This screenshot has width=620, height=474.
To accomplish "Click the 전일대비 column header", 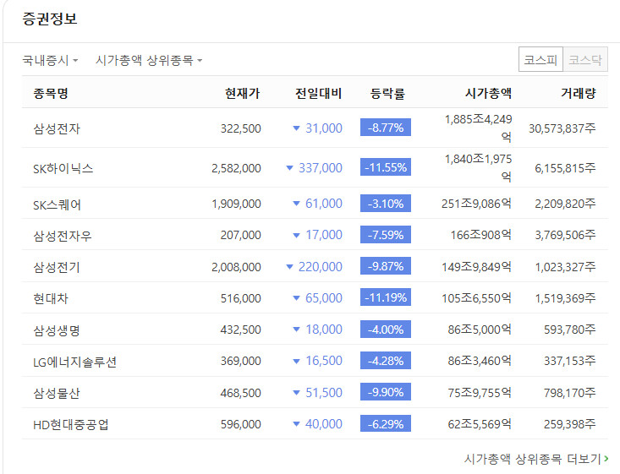I will (x=319, y=93).
